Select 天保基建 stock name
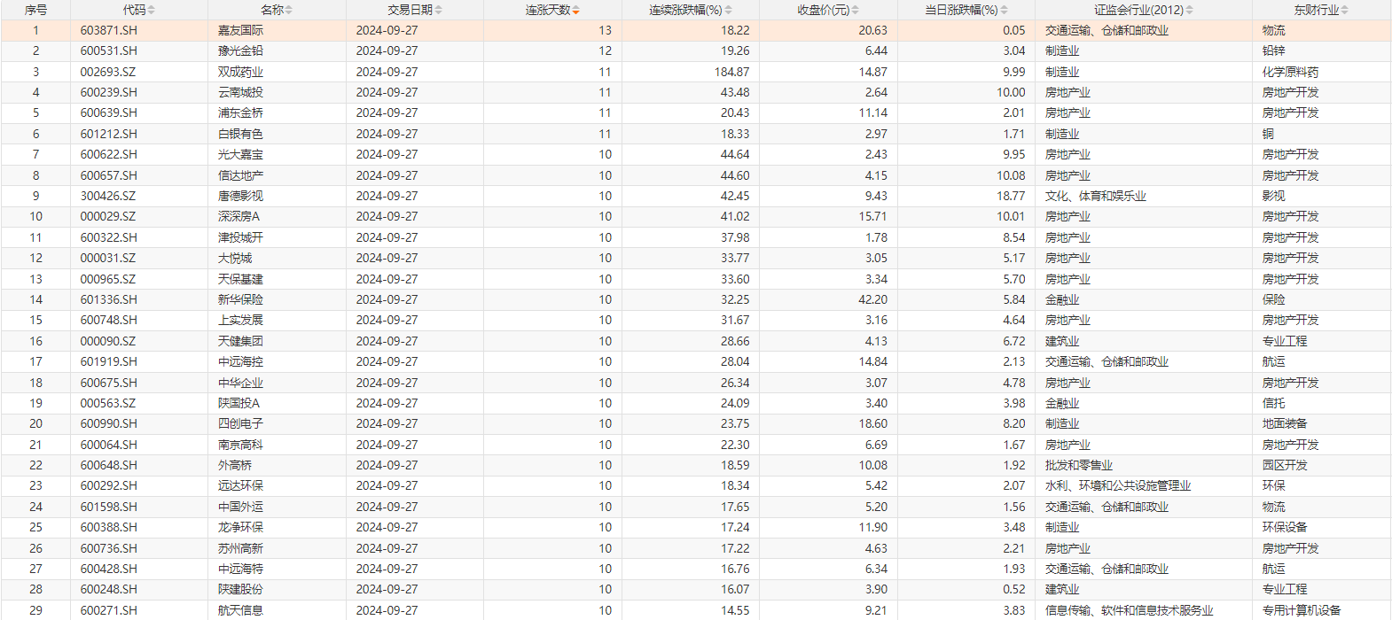The width and height of the screenshot is (1392, 620). click(x=240, y=279)
